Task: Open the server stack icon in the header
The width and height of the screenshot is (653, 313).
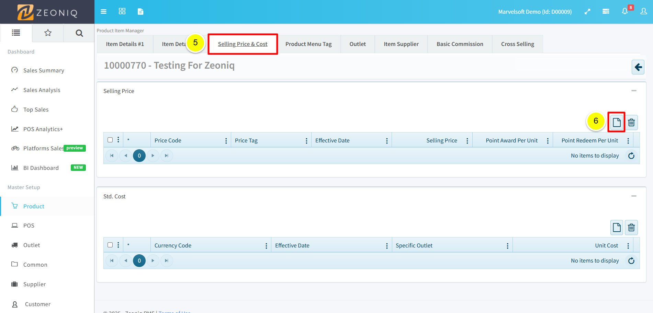Action: (606, 12)
